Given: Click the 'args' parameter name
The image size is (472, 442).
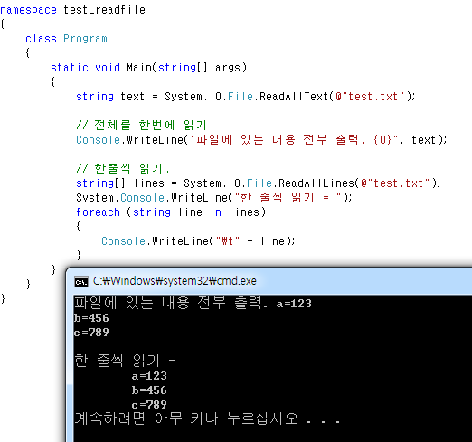Looking at the screenshot, I should pos(228,68).
